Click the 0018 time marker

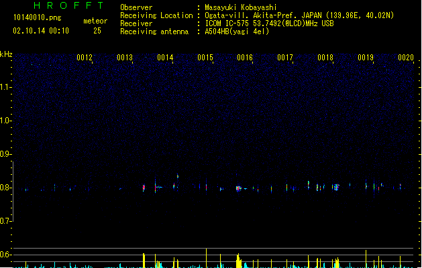tap(325, 58)
